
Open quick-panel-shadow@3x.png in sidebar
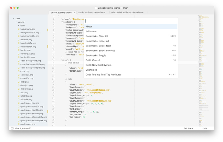[x=34, y=121]
